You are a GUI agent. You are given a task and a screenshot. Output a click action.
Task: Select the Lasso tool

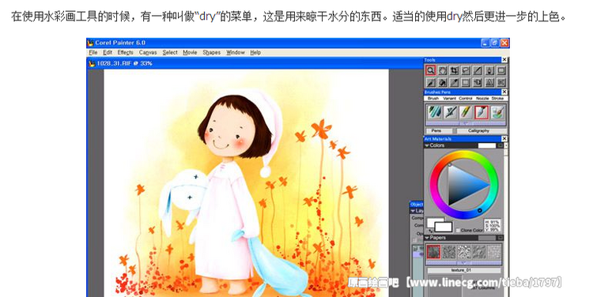[x=466, y=70]
